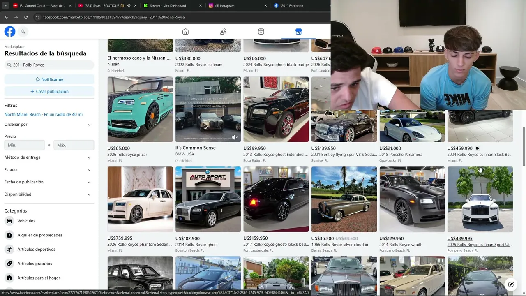Open the 2018 Porsche Panamera photo
This screenshot has width=526, height=296.
(x=412, y=126)
